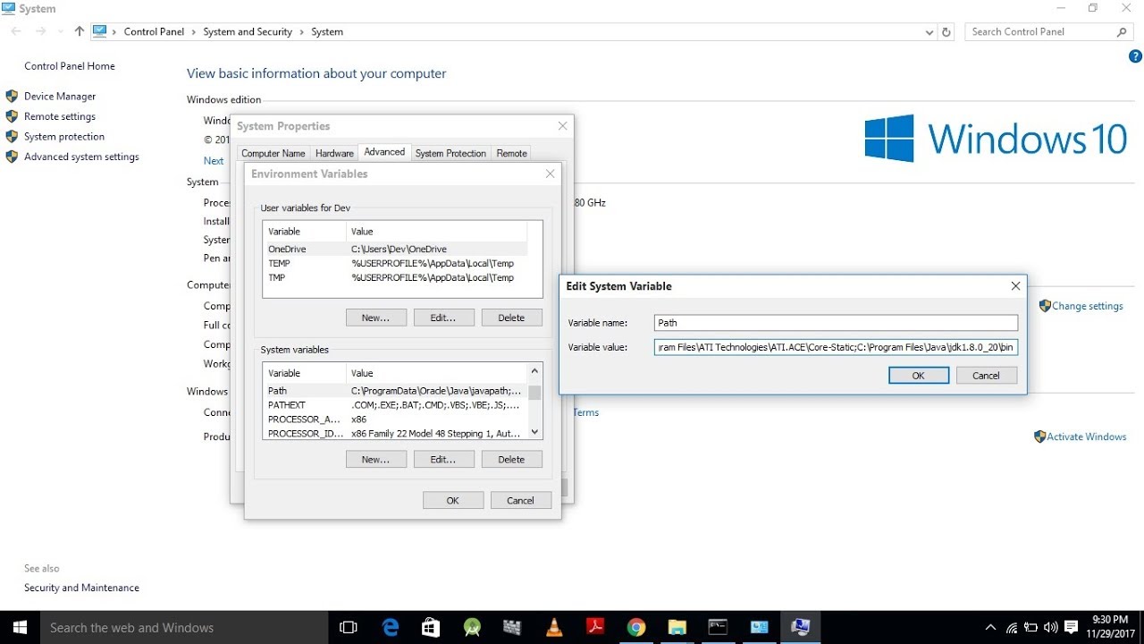Open Action Center notifications icon
This screenshot has height=644, width=1144.
coord(1072,628)
